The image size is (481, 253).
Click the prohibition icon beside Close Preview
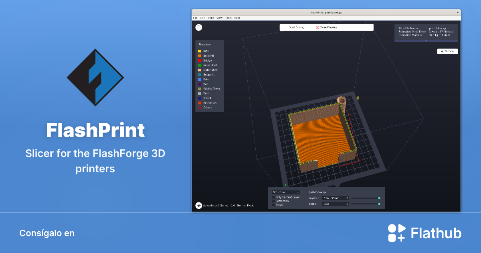point(317,27)
